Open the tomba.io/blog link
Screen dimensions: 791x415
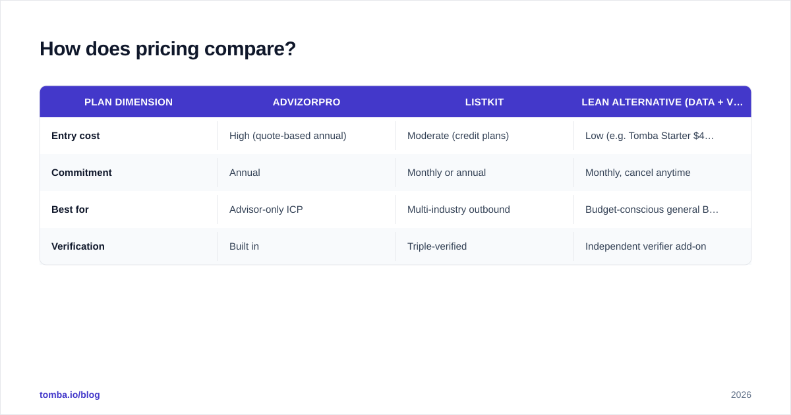(x=70, y=395)
